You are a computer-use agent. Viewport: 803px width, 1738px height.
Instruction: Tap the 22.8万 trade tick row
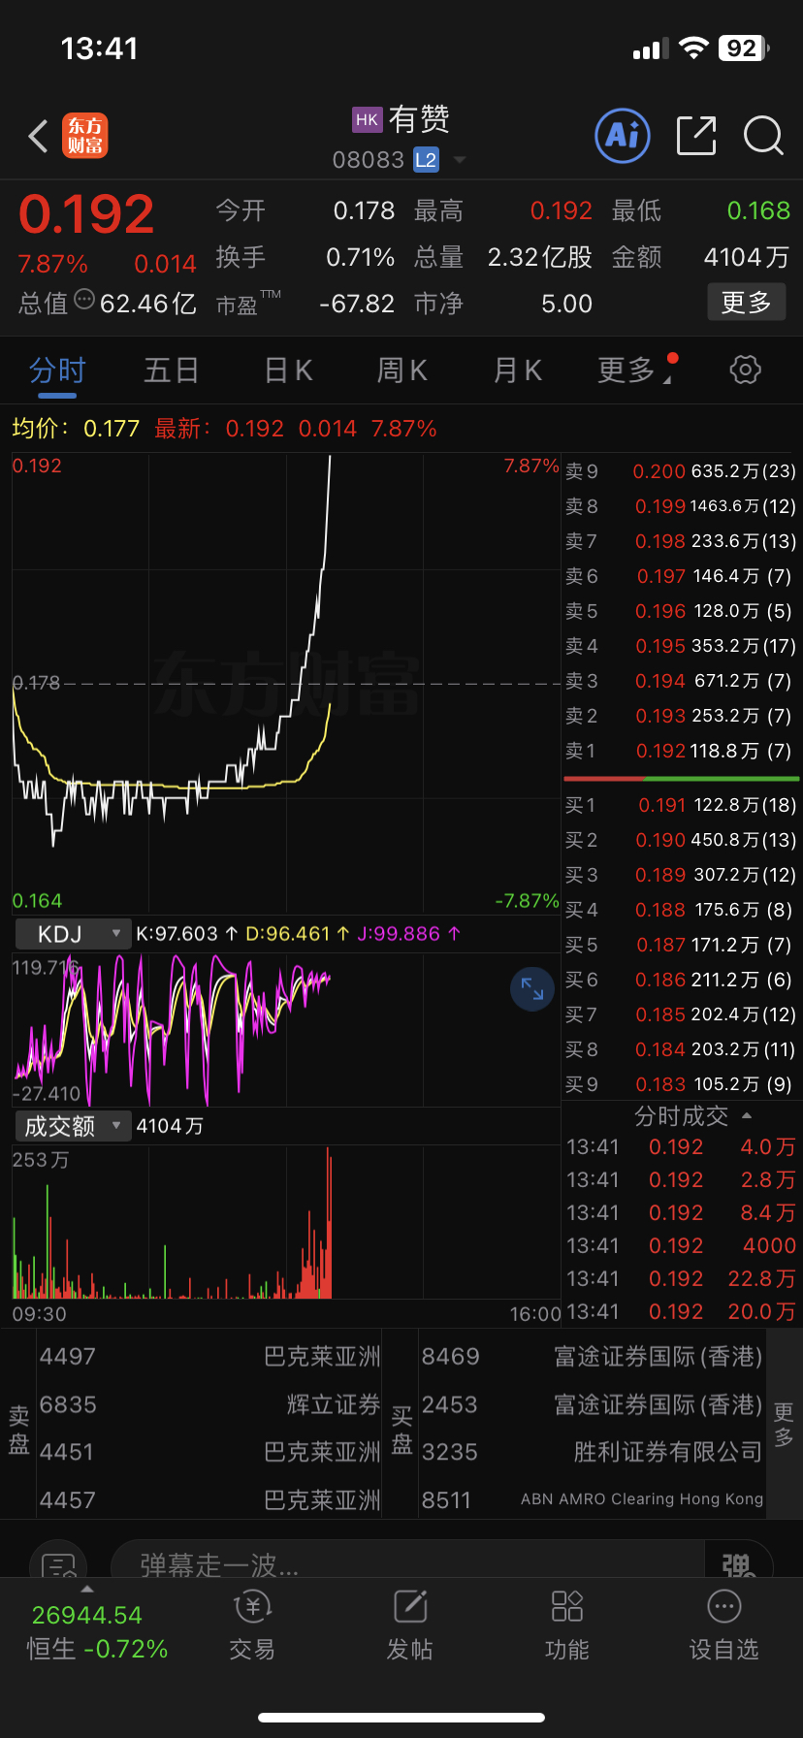681,1278
